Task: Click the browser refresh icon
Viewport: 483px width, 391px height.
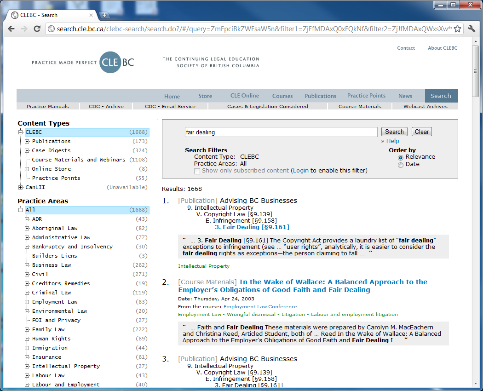Action: pos(37,29)
